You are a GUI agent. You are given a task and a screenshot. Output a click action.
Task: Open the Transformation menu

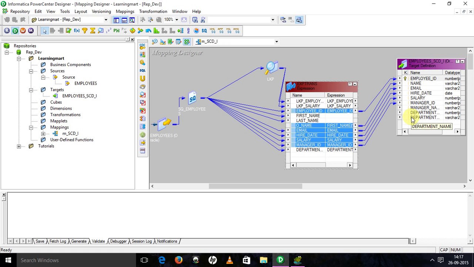(153, 11)
